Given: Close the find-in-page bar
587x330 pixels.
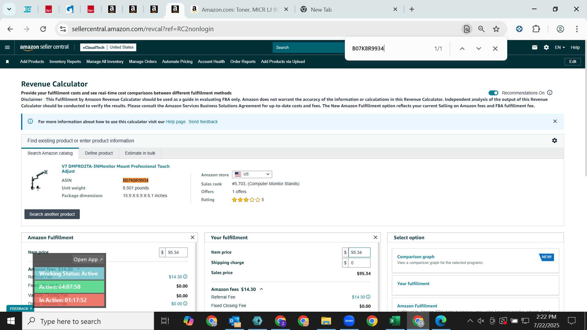Looking at the screenshot, I should 495,49.
